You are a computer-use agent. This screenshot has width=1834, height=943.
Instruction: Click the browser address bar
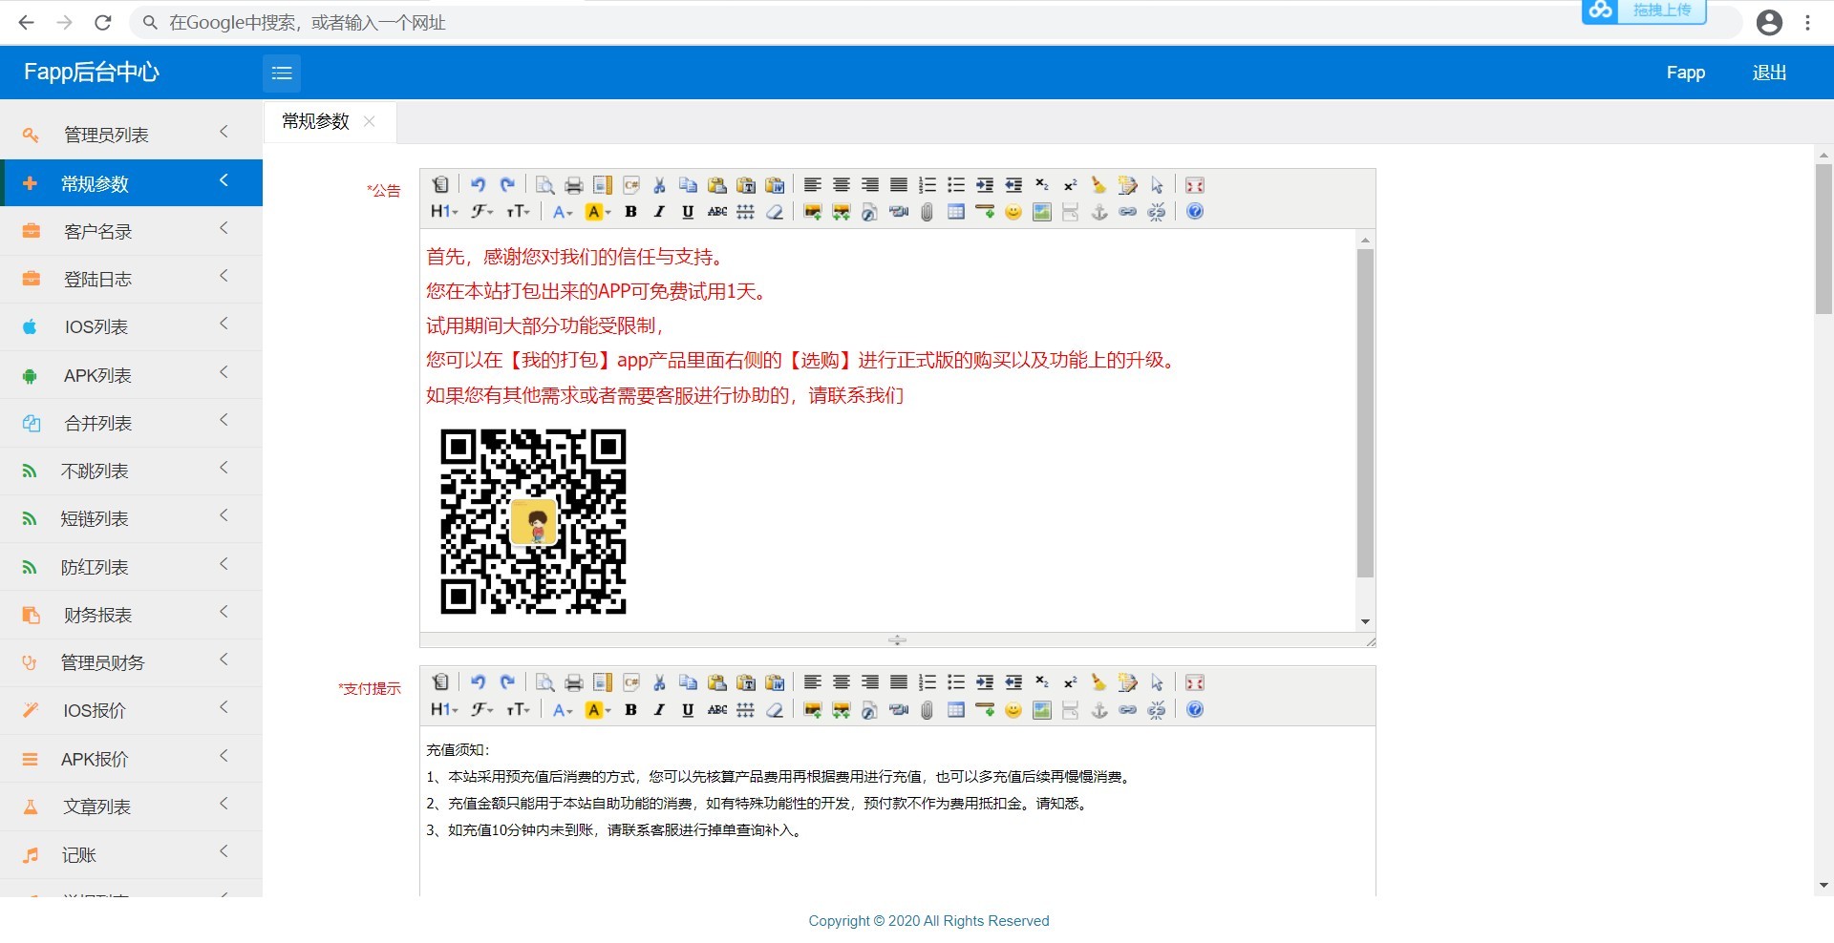(x=936, y=23)
